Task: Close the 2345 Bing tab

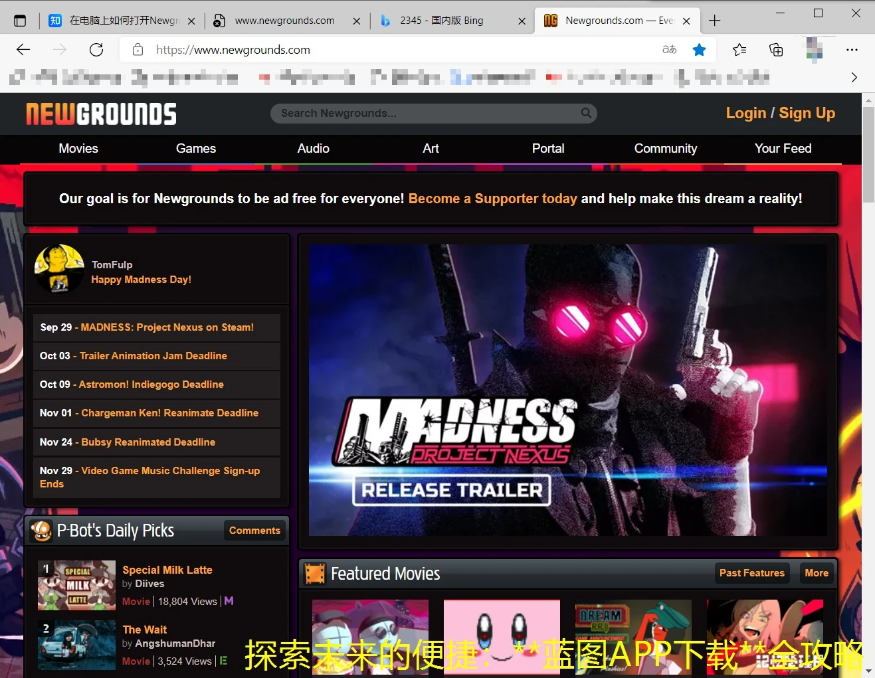Action: click(522, 21)
